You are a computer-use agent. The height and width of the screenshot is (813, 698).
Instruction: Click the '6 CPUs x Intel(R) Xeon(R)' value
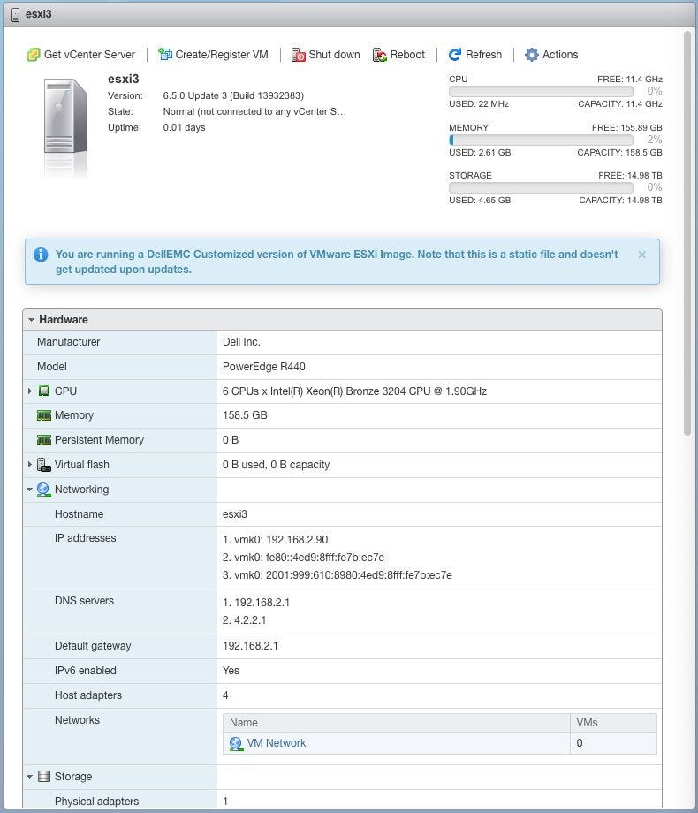pyautogui.click(x=354, y=391)
